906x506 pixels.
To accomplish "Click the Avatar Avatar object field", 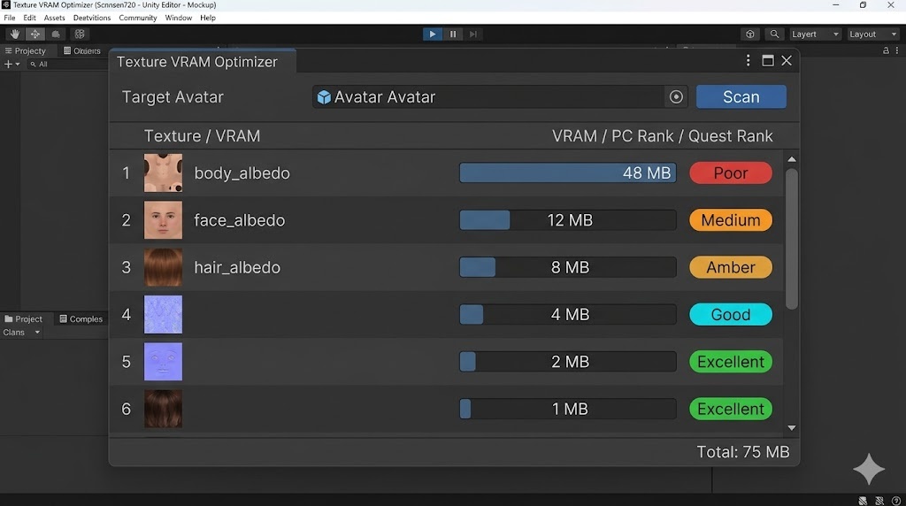I will click(501, 97).
